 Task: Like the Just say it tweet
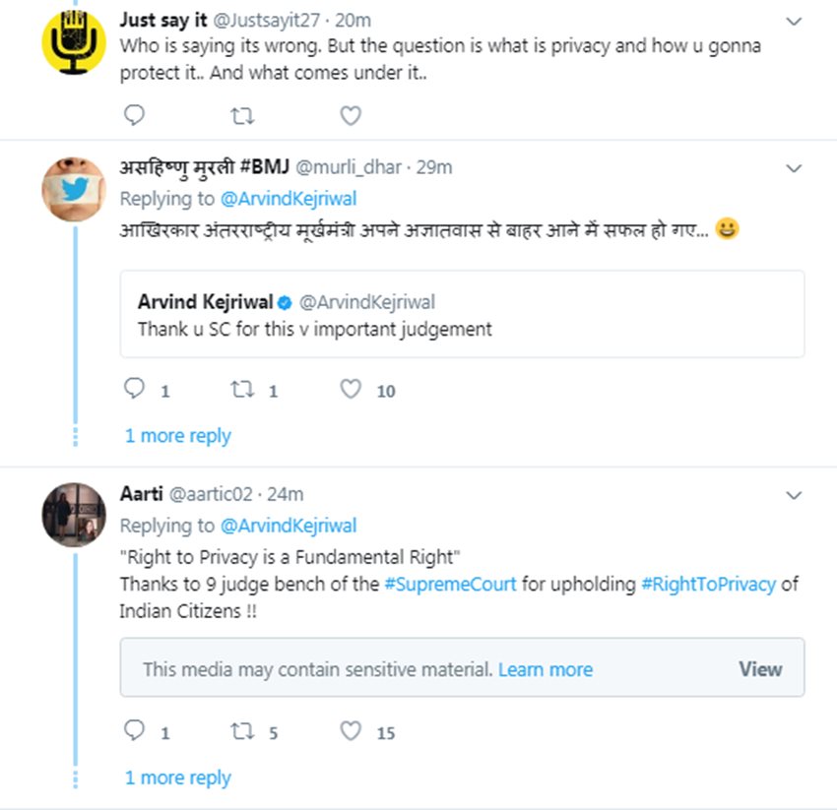point(351,116)
